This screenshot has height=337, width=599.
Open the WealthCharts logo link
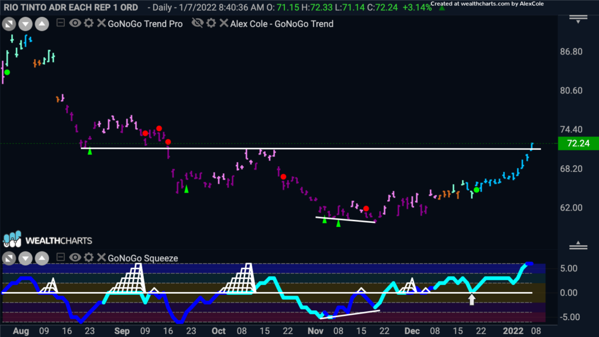(47, 240)
